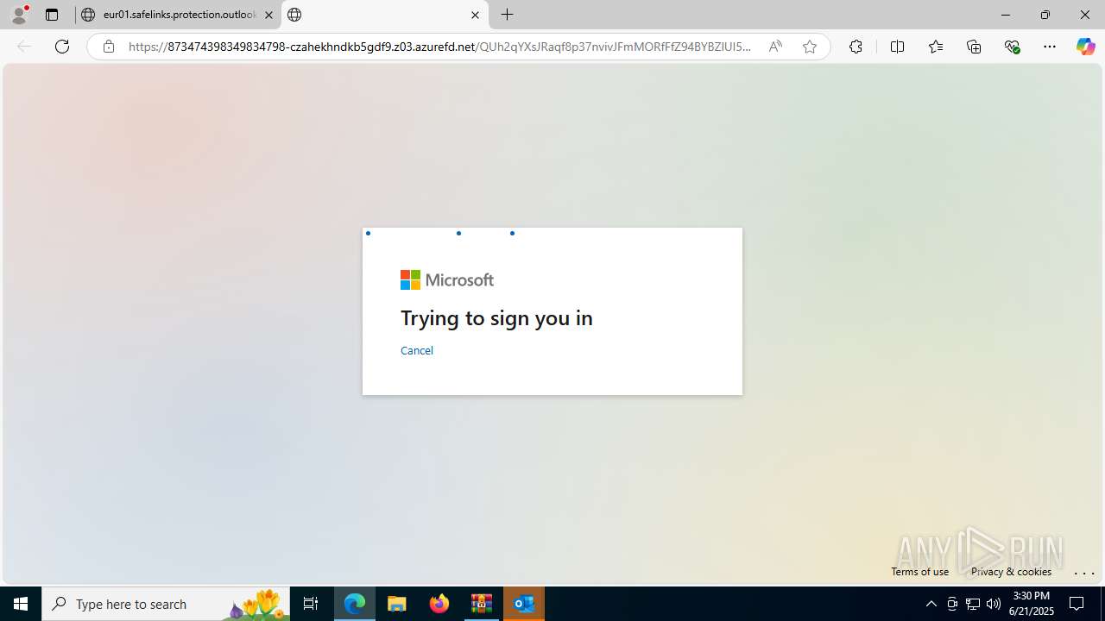
Task: Click the Microsoft logo in dialog
Action: click(447, 279)
